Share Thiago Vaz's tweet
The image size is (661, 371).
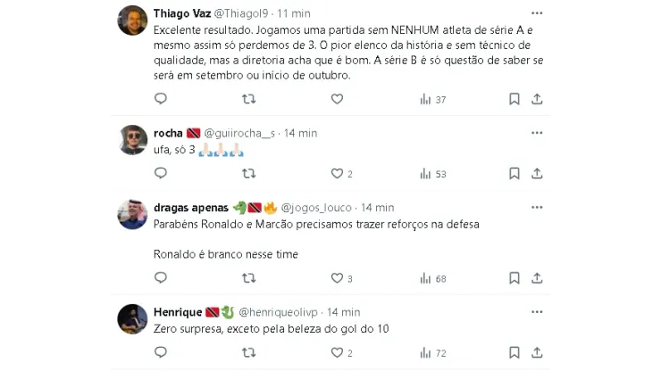537,99
